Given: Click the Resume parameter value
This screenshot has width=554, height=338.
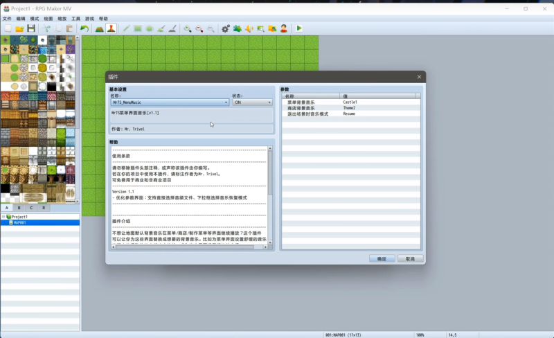Looking at the screenshot, I should (349, 114).
